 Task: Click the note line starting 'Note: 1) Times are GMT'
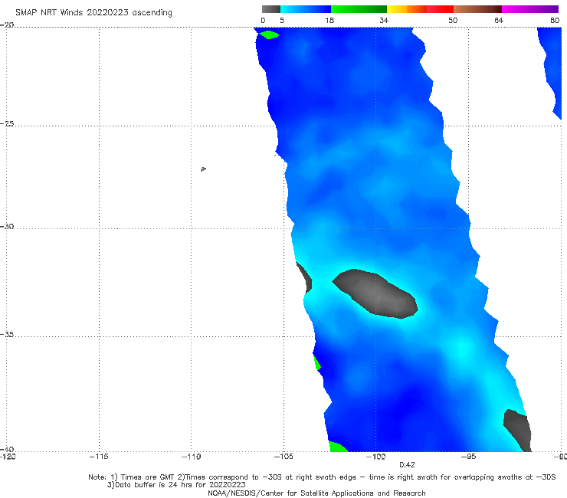coord(322,477)
